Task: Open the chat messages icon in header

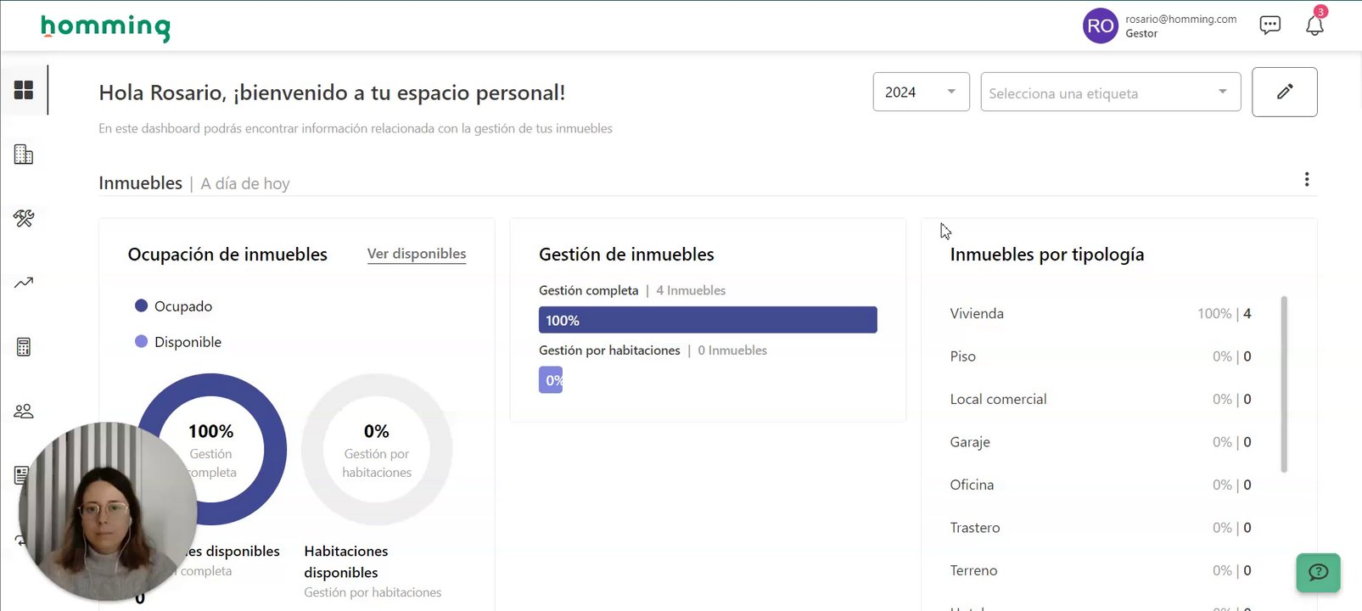Action: pos(1270,25)
